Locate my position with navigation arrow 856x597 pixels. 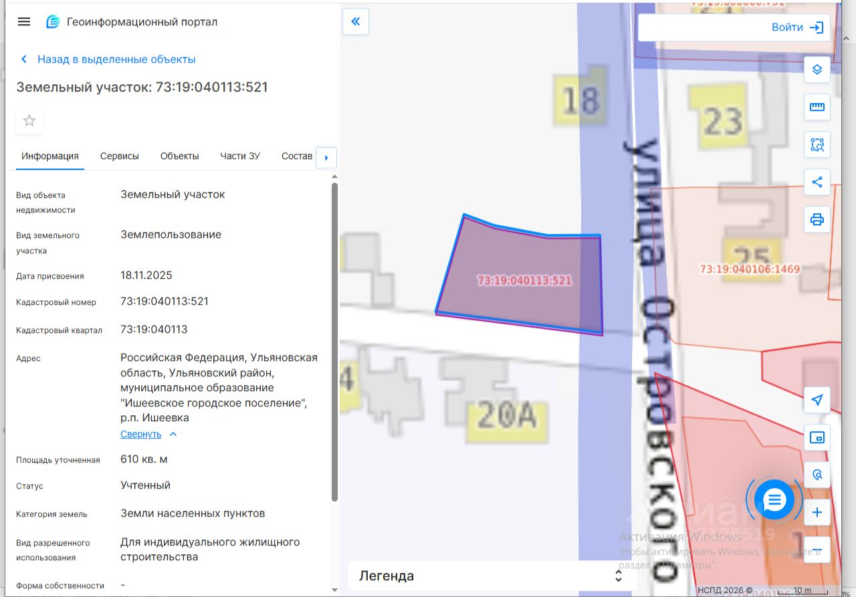tap(817, 400)
